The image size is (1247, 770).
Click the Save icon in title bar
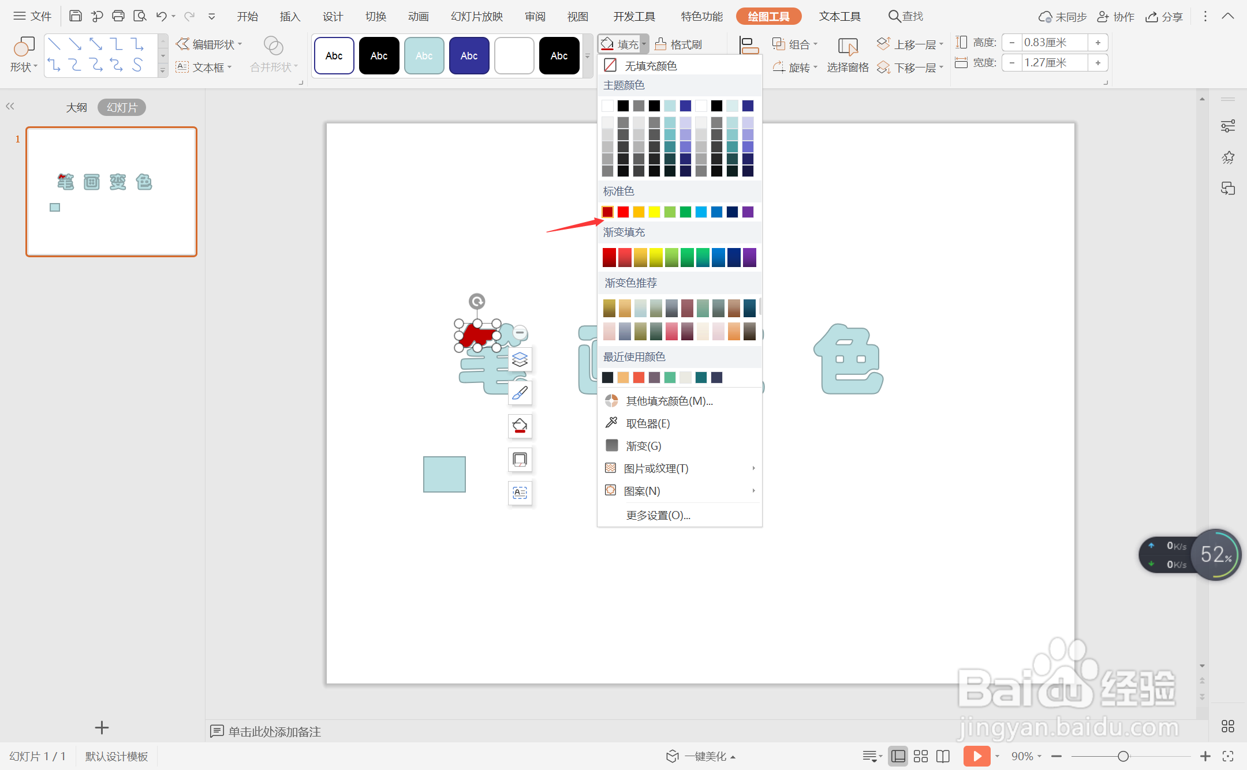pos(75,16)
